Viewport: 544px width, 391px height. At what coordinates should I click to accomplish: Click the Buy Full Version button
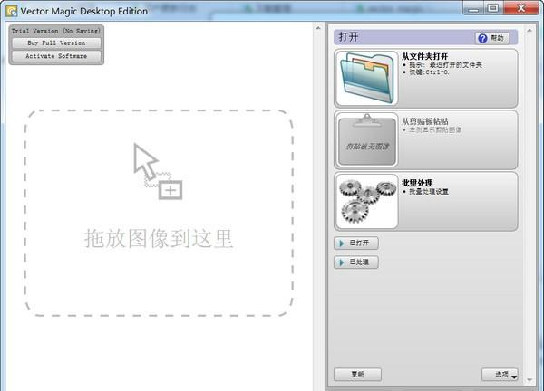click(56, 43)
